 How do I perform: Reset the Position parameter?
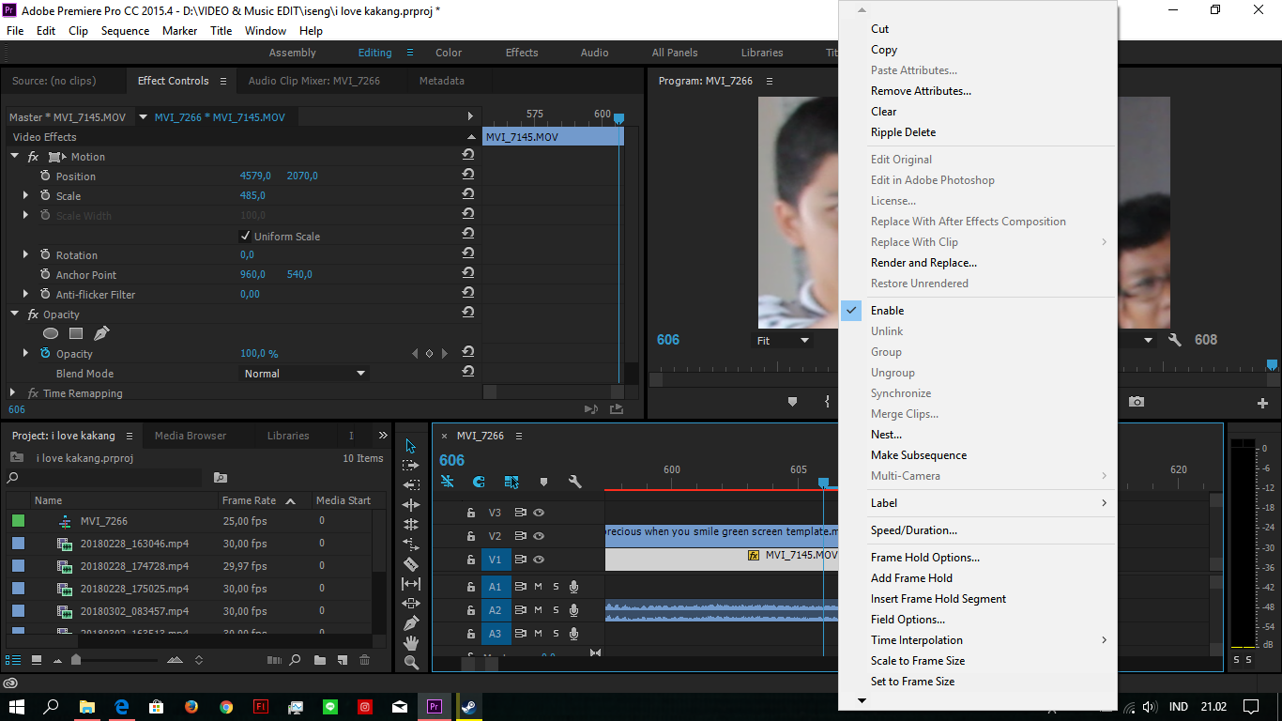(x=467, y=176)
